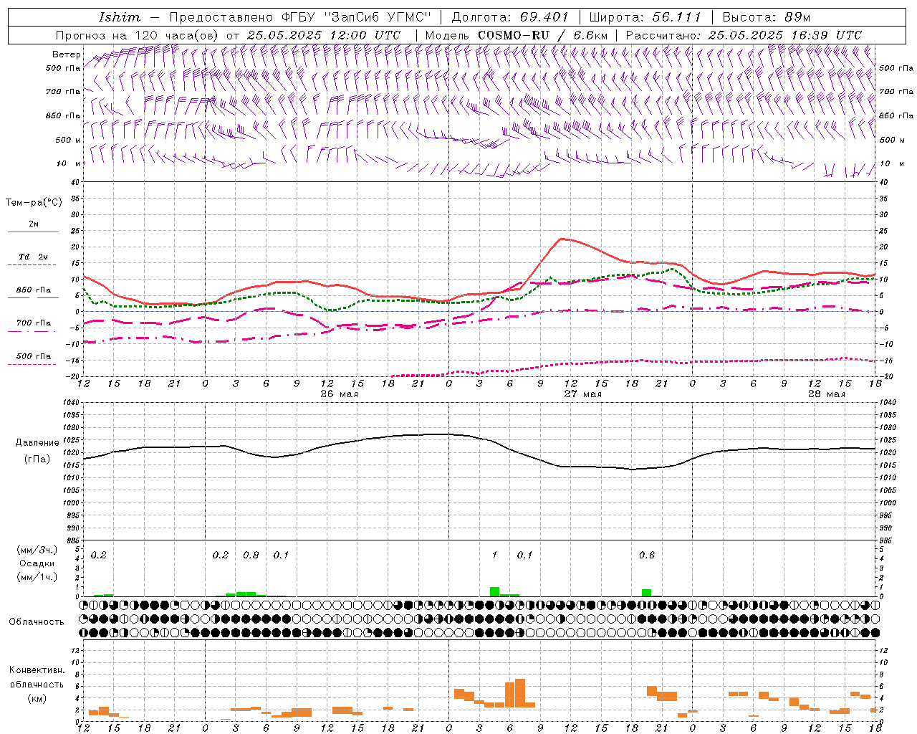Select the 0.6 precipitation amount value

[647, 556]
